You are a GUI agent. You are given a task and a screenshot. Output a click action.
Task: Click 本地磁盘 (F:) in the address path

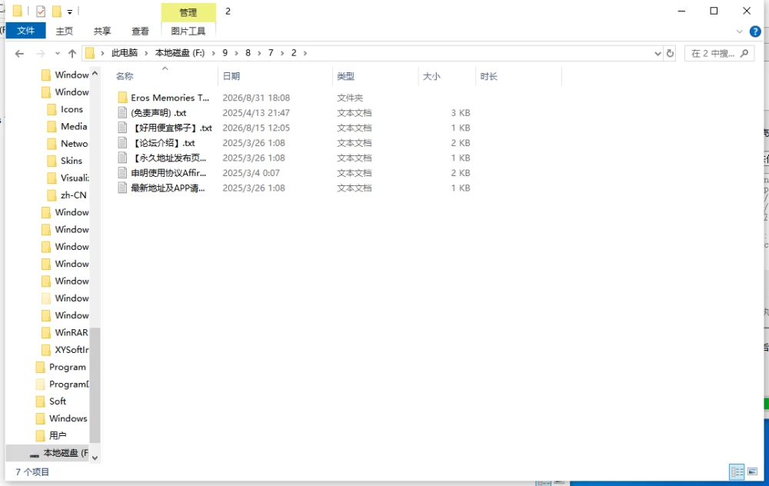pyautogui.click(x=179, y=53)
